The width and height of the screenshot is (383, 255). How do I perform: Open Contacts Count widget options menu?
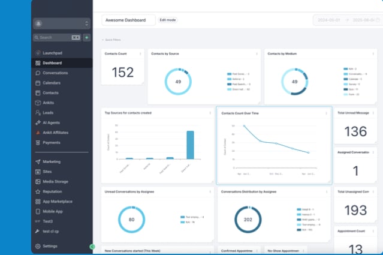coord(140,54)
